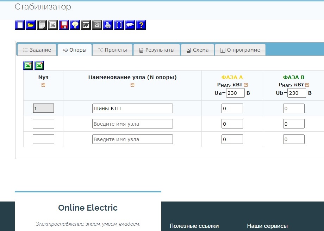Viewport: 324px width, 231px height.
Task: Open a file with the yellow folder icon
Action: tap(31, 25)
